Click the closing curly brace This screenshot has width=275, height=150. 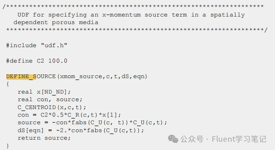click(8, 146)
